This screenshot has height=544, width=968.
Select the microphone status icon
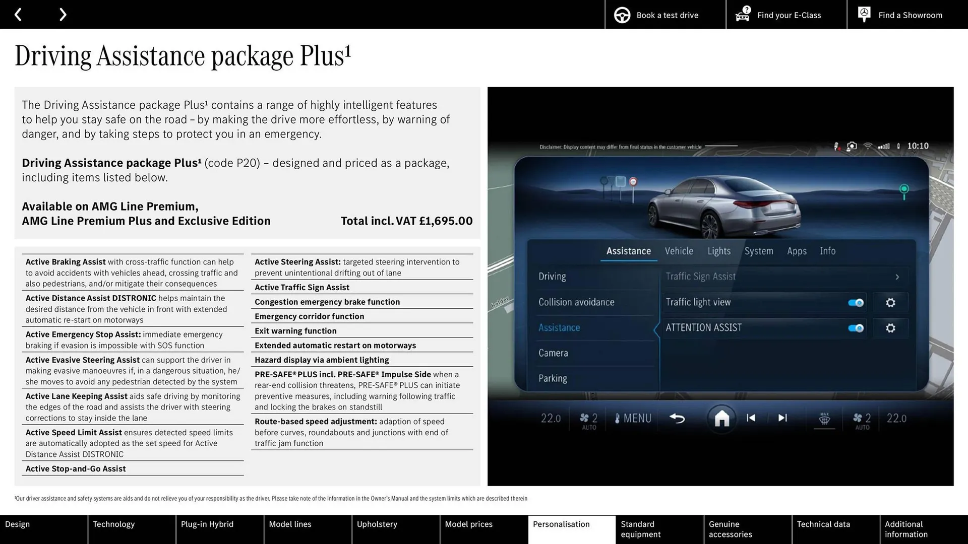(836, 146)
